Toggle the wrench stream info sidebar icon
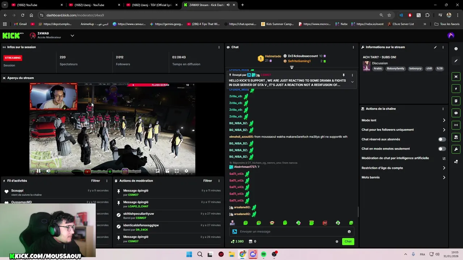The image size is (463, 260). pos(456,149)
